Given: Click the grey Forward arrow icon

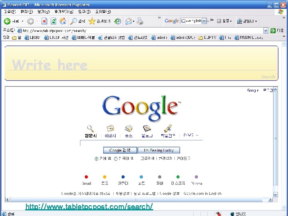Looking at the screenshot, I should tap(30, 21).
